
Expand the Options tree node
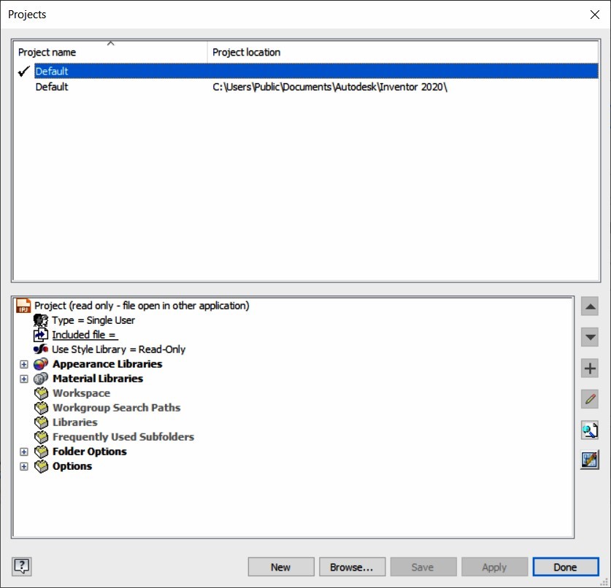[24, 466]
